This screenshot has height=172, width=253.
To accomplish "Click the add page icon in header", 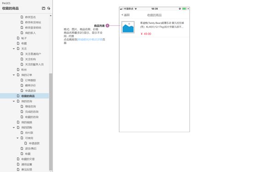I will coord(49,8).
